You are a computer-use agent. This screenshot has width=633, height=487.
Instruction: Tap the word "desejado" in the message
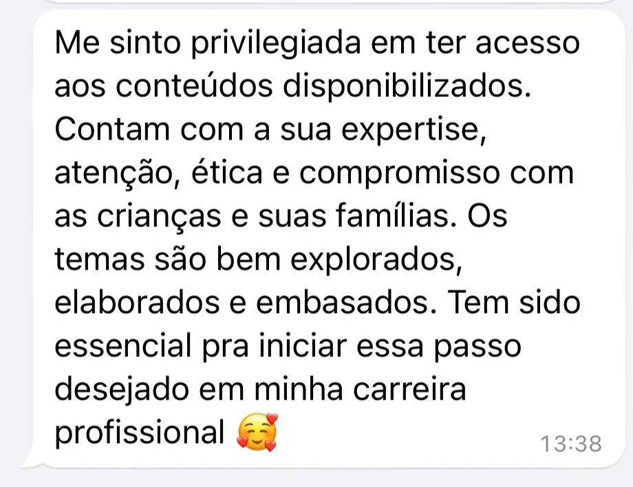point(122,391)
